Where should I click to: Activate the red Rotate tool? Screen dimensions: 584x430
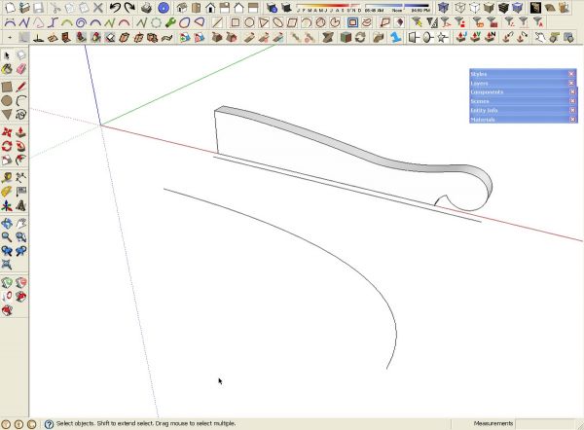point(7,146)
